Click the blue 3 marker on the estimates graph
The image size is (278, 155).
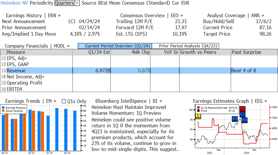point(245,120)
